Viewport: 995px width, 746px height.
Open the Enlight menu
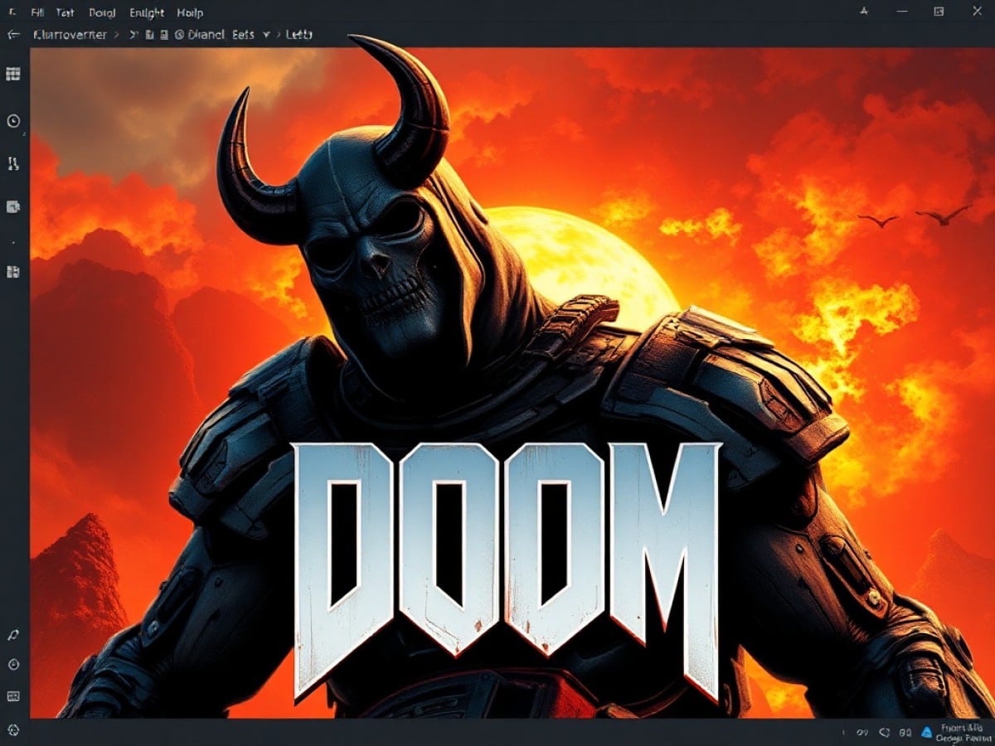click(x=147, y=13)
